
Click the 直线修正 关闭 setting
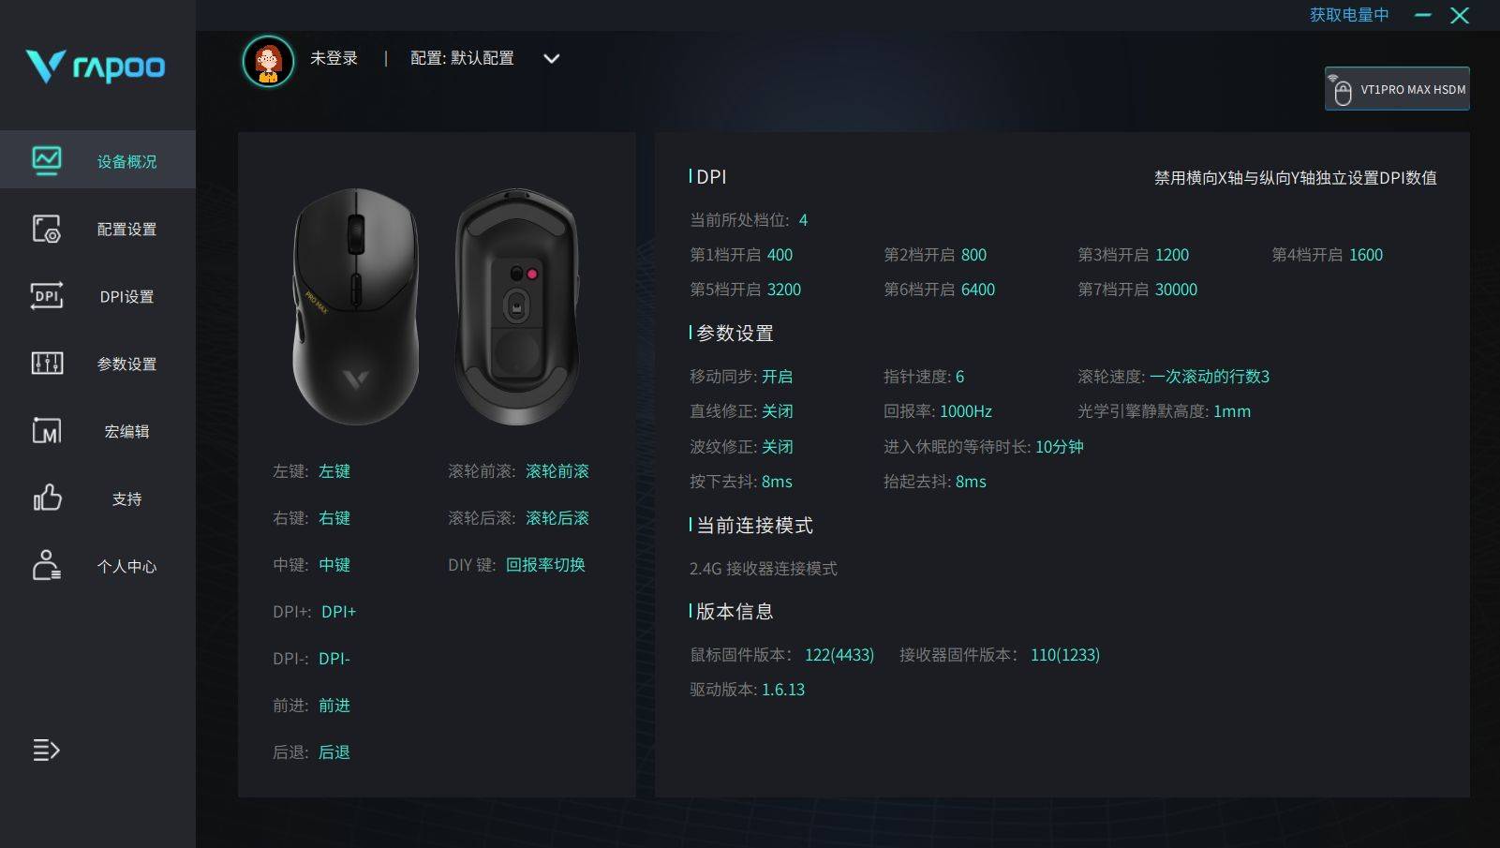[x=741, y=410]
